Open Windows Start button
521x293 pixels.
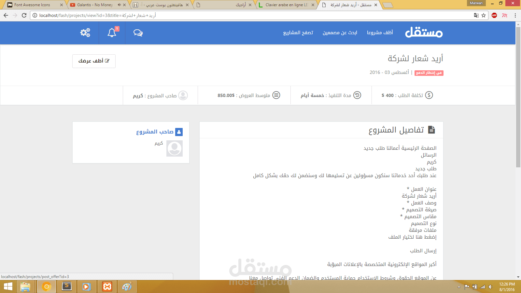click(x=8, y=286)
